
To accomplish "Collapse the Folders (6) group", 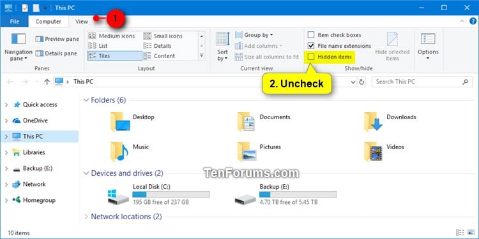I will (x=86, y=100).
